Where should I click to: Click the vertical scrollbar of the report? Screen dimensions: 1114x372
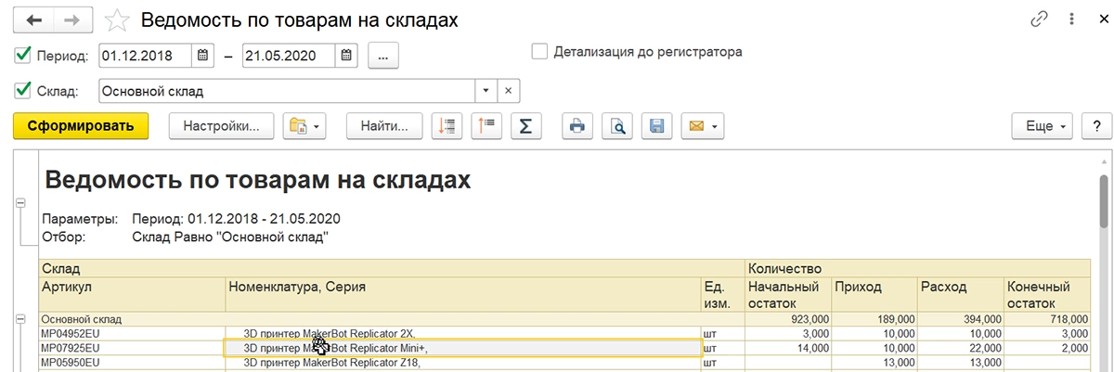(1105, 199)
